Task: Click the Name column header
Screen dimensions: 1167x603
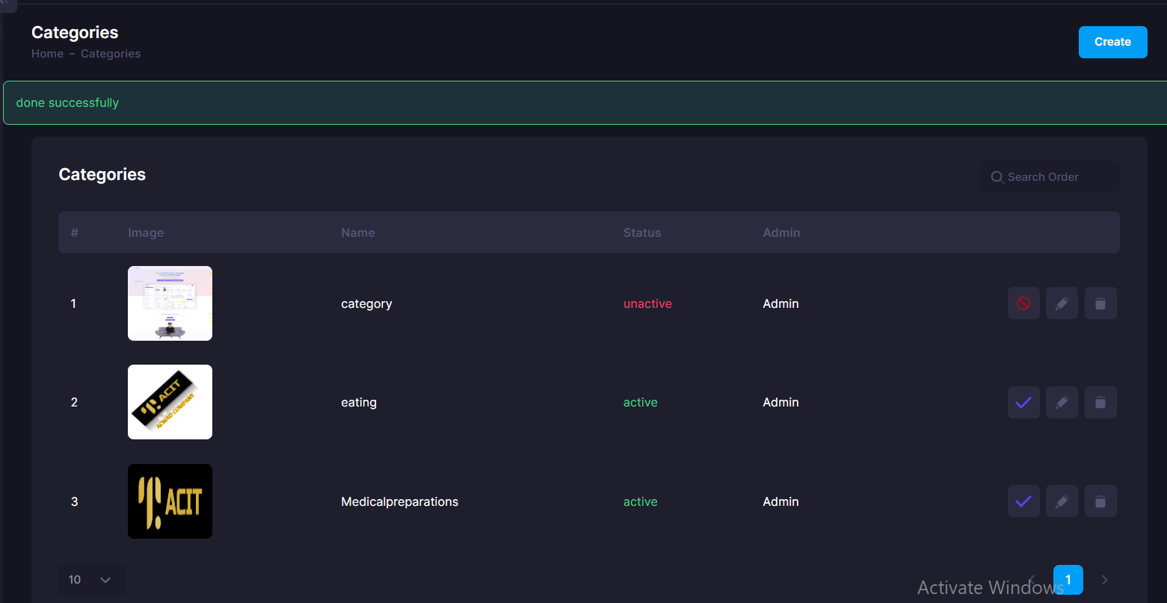Action: point(358,232)
